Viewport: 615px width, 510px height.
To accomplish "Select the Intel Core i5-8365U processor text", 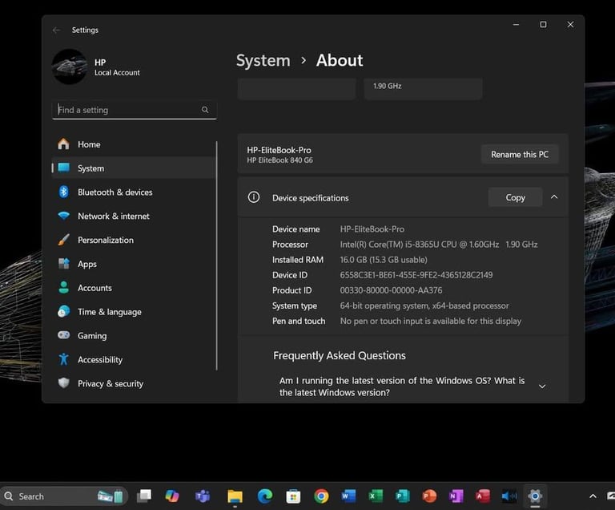I will (x=439, y=245).
